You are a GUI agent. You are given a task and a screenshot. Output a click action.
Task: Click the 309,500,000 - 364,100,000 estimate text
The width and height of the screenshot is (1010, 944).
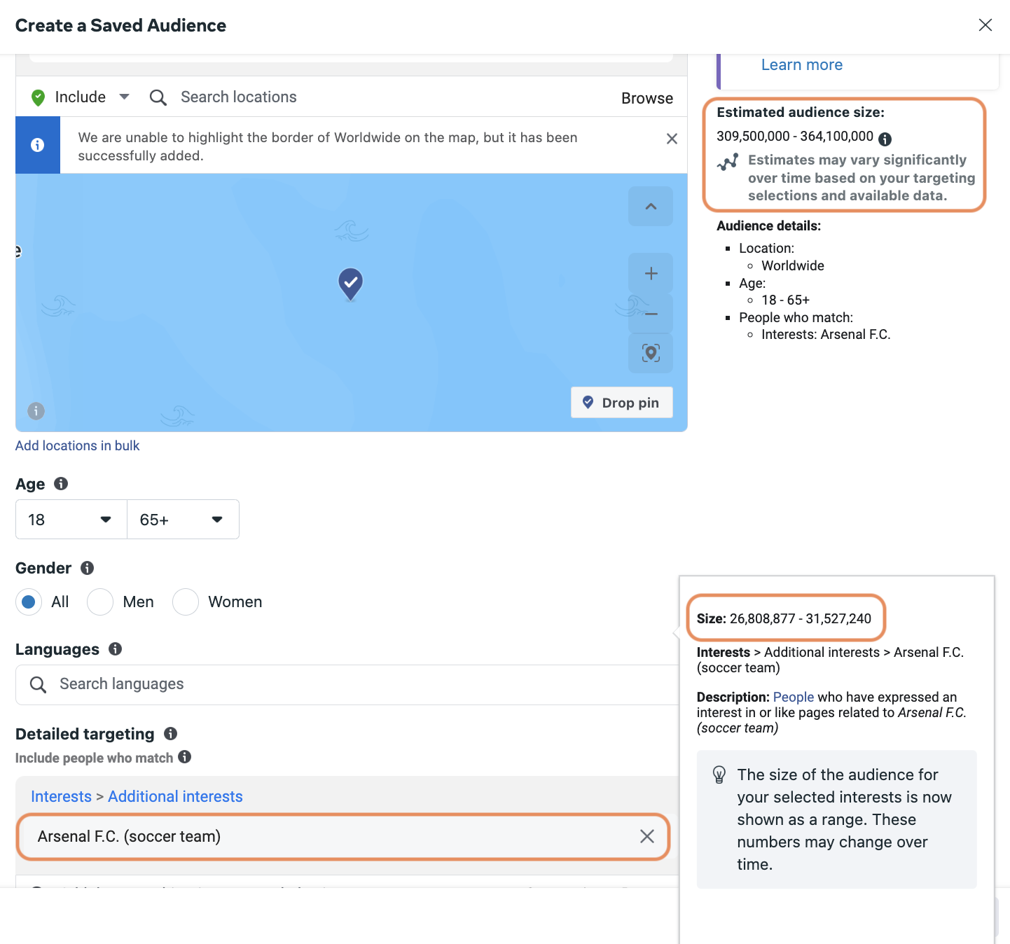(x=795, y=136)
